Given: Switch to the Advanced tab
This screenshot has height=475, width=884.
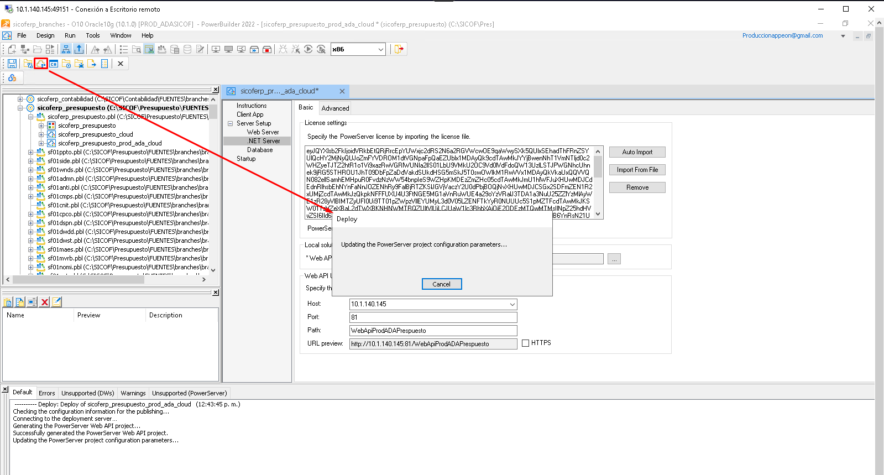Looking at the screenshot, I should pos(335,108).
